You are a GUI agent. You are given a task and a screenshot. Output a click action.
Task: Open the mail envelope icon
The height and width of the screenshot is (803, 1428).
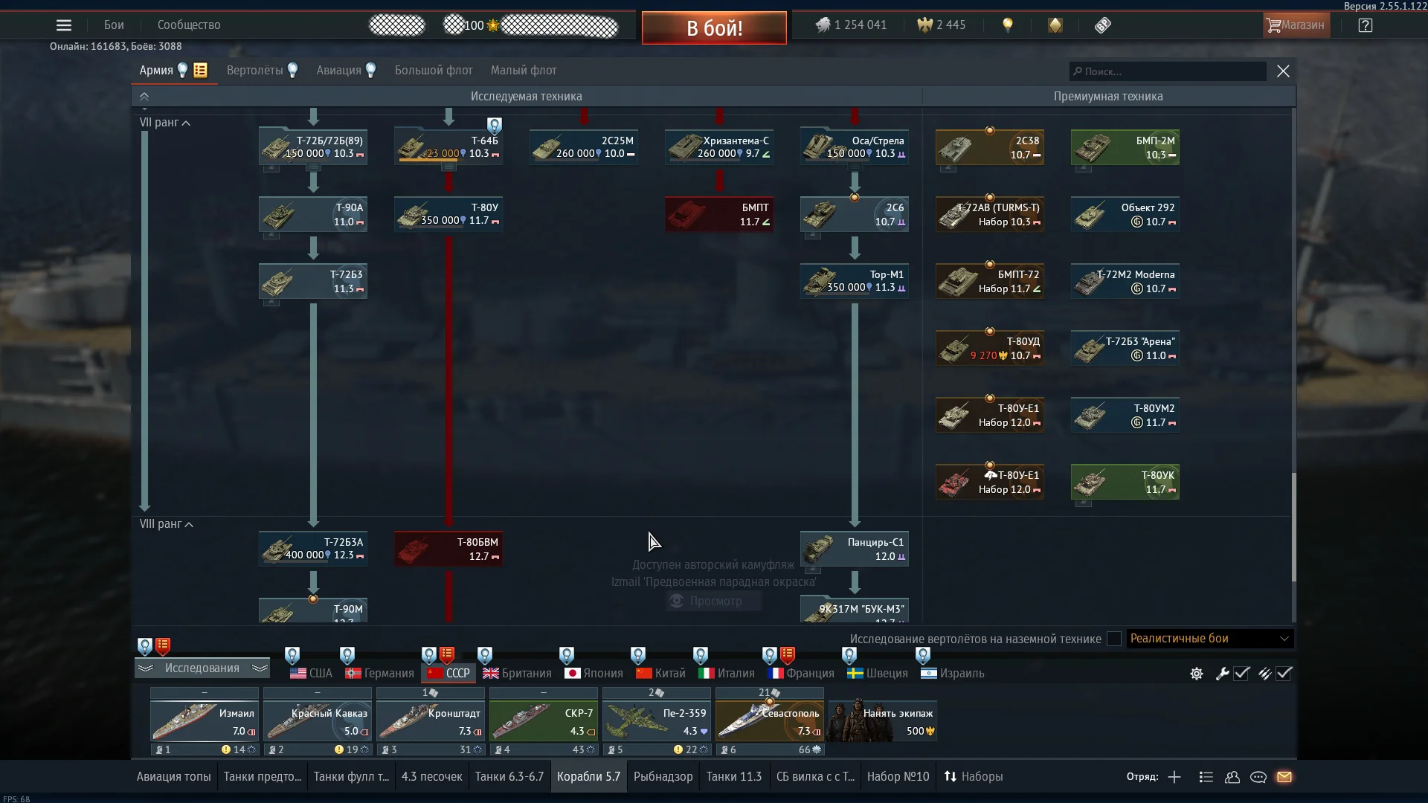pyautogui.click(x=1284, y=777)
